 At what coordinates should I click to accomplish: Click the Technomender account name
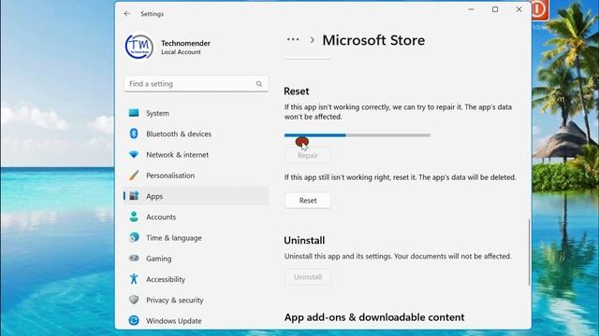185,43
